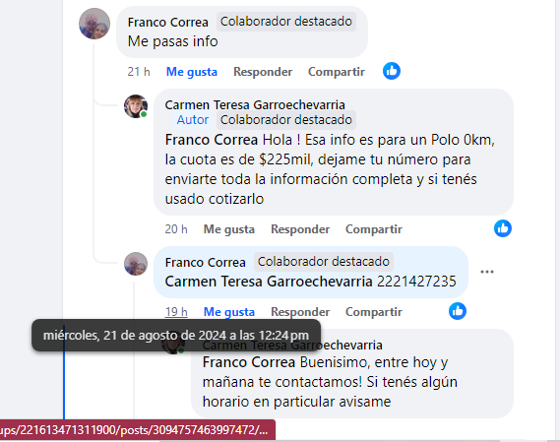This screenshot has height=442, width=560.
Task: Open the 21 h timestamp link
Action: pos(139,72)
